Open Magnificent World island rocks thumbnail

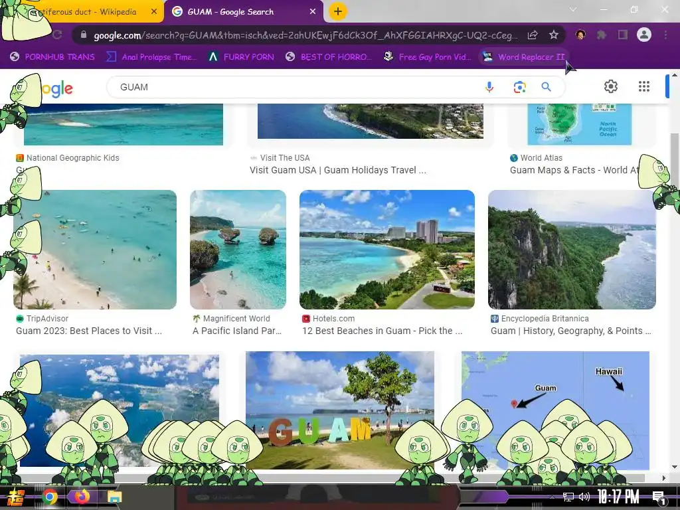tap(238, 250)
